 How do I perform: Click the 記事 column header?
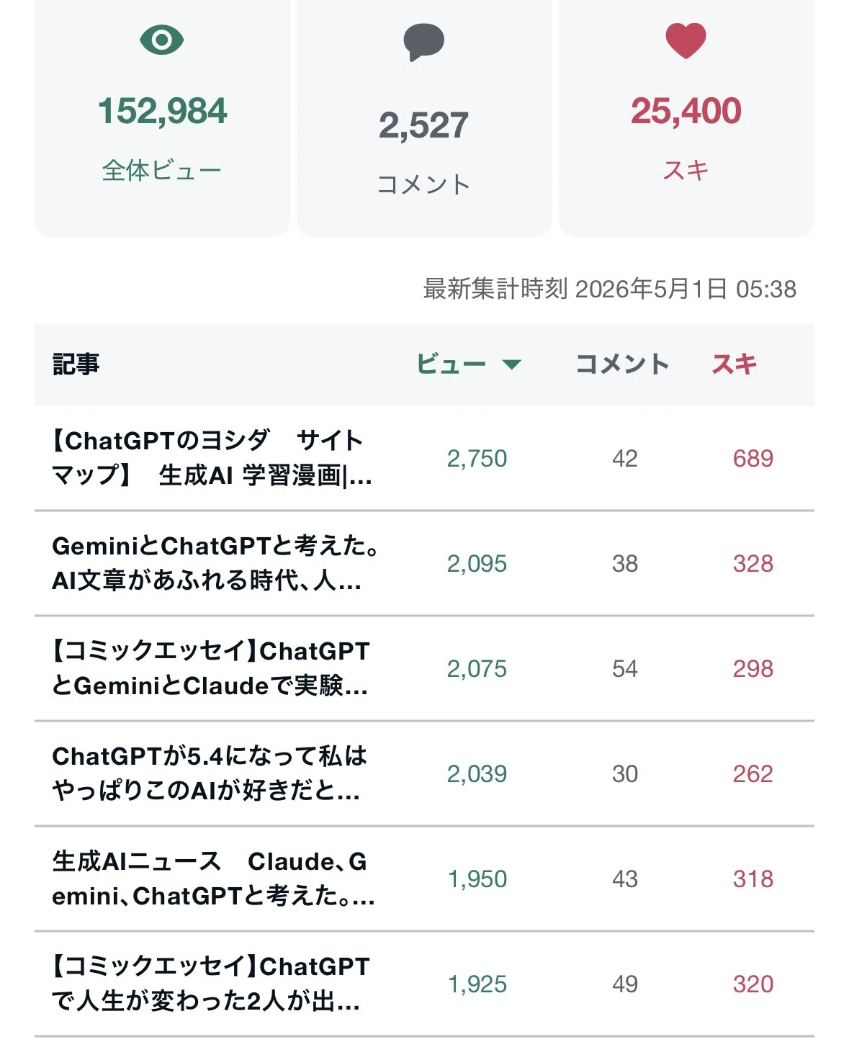coord(76,364)
